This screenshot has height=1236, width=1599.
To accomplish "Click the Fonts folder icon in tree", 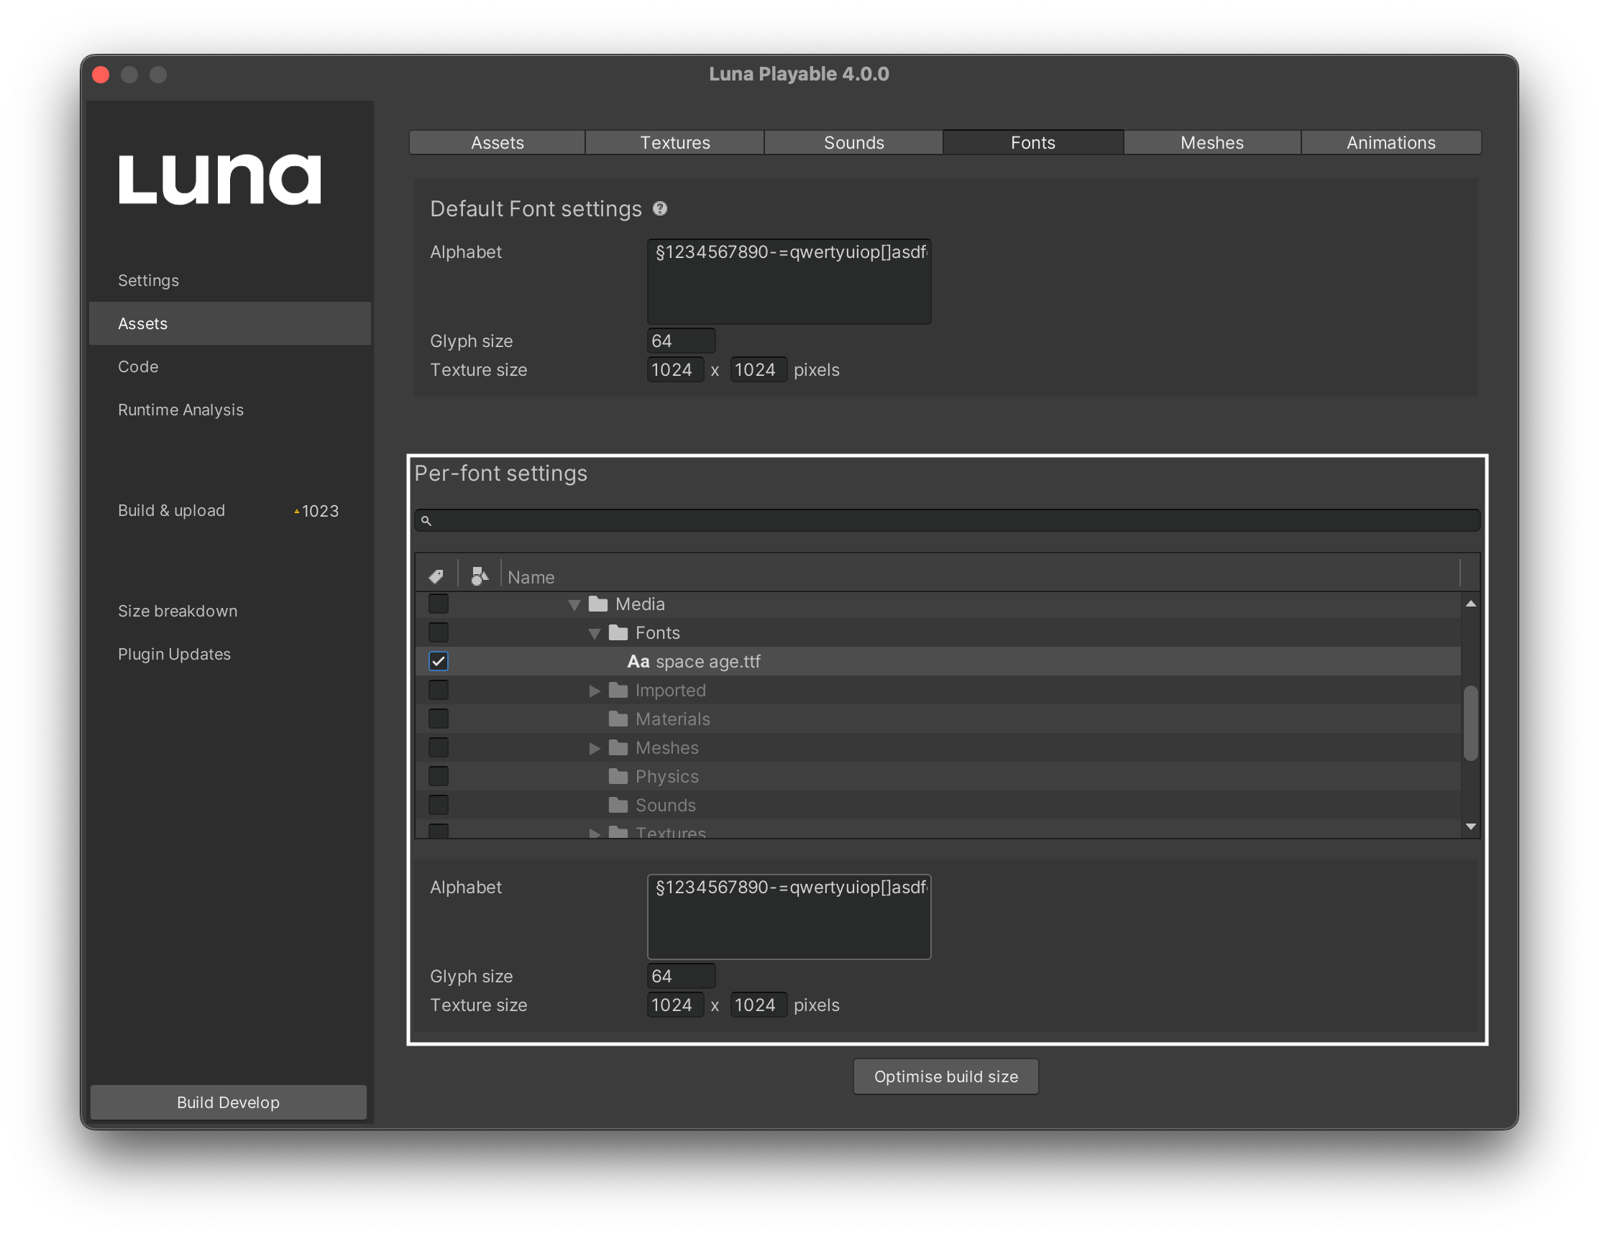I will click(618, 632).
